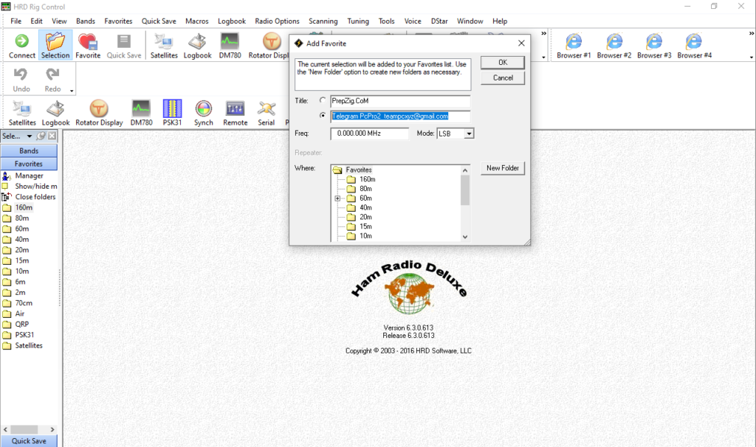
Task: Click the side panel horizontal scrollbar thumb
Action: point(24,429)
